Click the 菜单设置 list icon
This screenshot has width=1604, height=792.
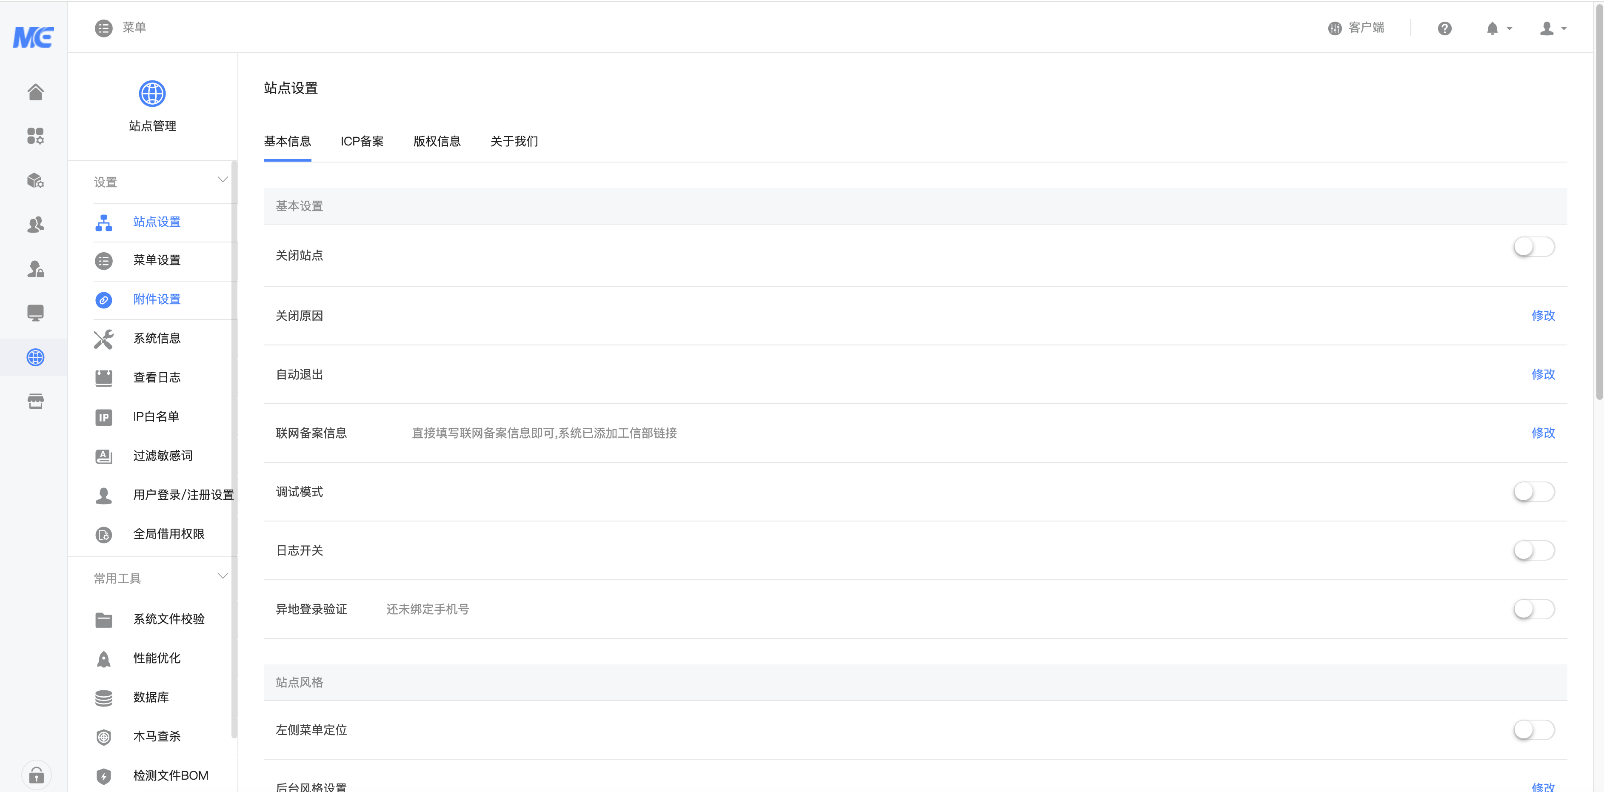click(103, 261)
